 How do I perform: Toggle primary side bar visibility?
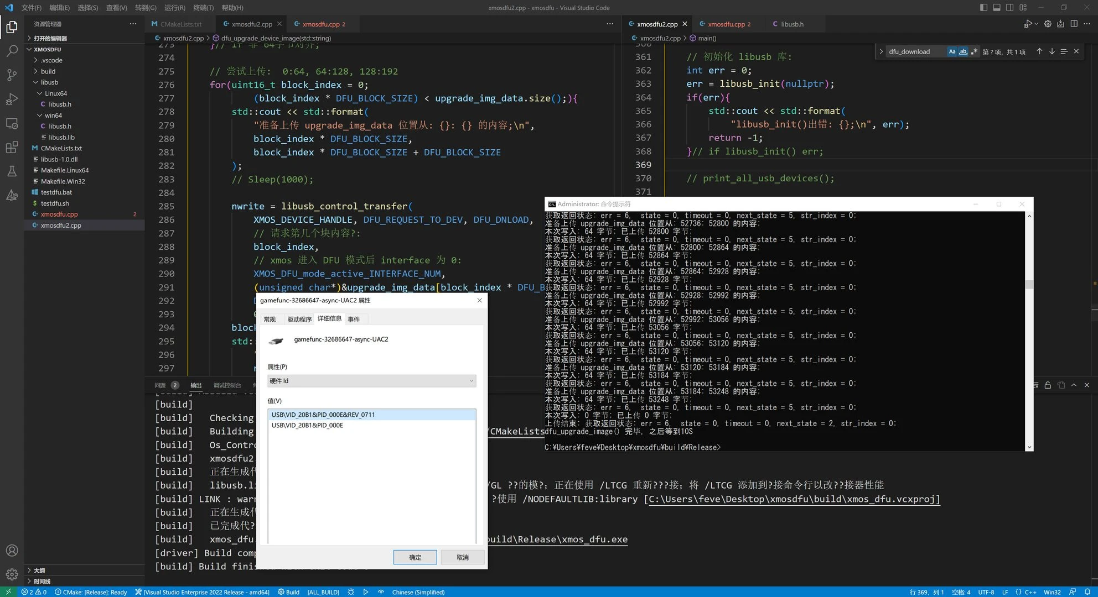coord(983,7)
